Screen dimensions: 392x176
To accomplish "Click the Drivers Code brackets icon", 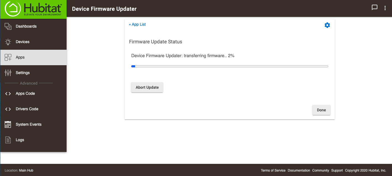I will click(8, 109).
